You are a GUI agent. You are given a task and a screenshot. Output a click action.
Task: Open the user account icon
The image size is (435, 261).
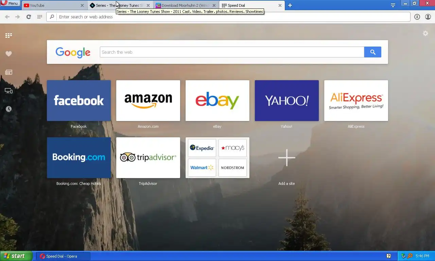pos(428,17)
